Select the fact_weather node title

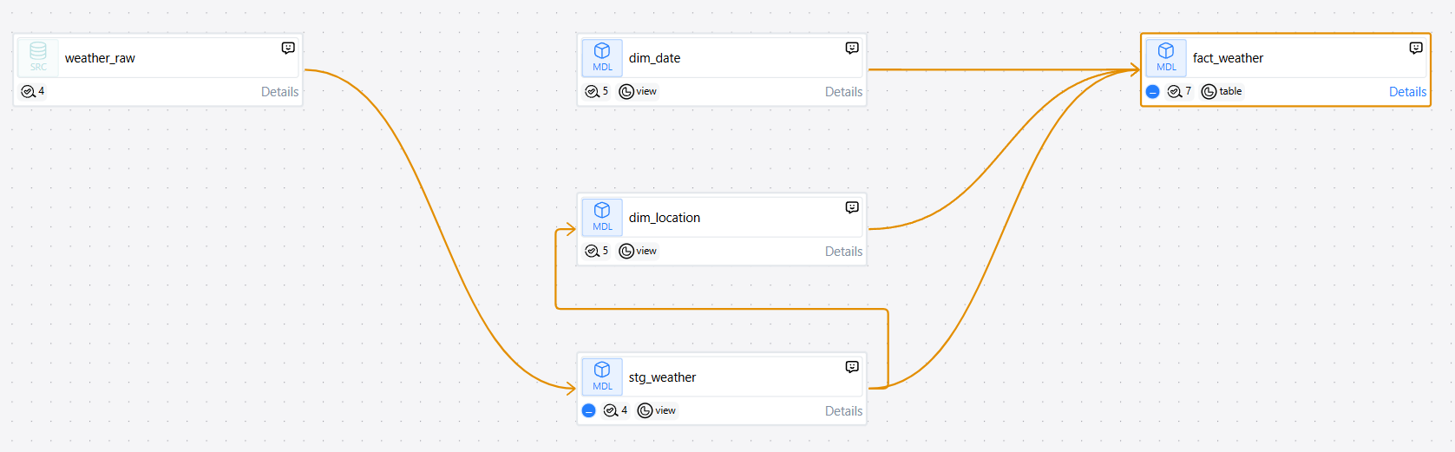1228,58
